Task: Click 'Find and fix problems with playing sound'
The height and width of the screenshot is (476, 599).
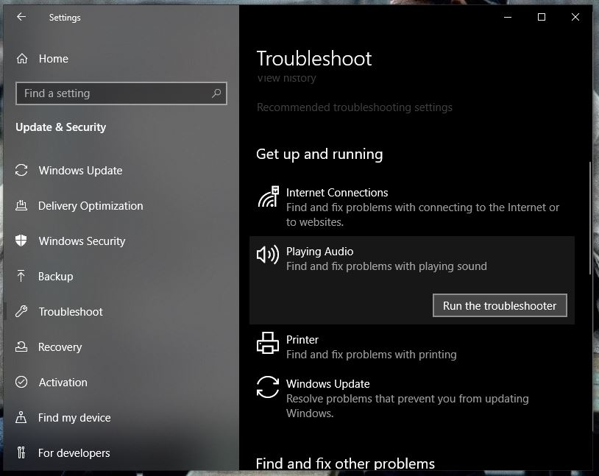Action: (386, 266)
